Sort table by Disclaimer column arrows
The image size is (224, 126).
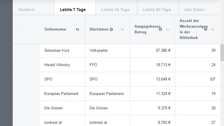point(122,29)
